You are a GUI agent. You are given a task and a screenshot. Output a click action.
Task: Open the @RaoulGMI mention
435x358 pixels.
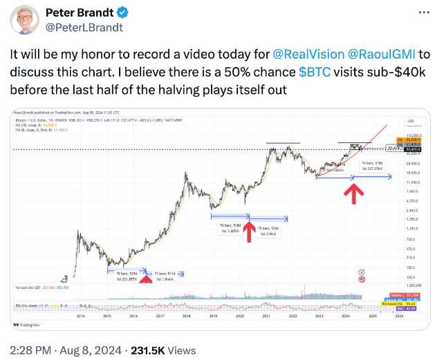tap(380, 55)
